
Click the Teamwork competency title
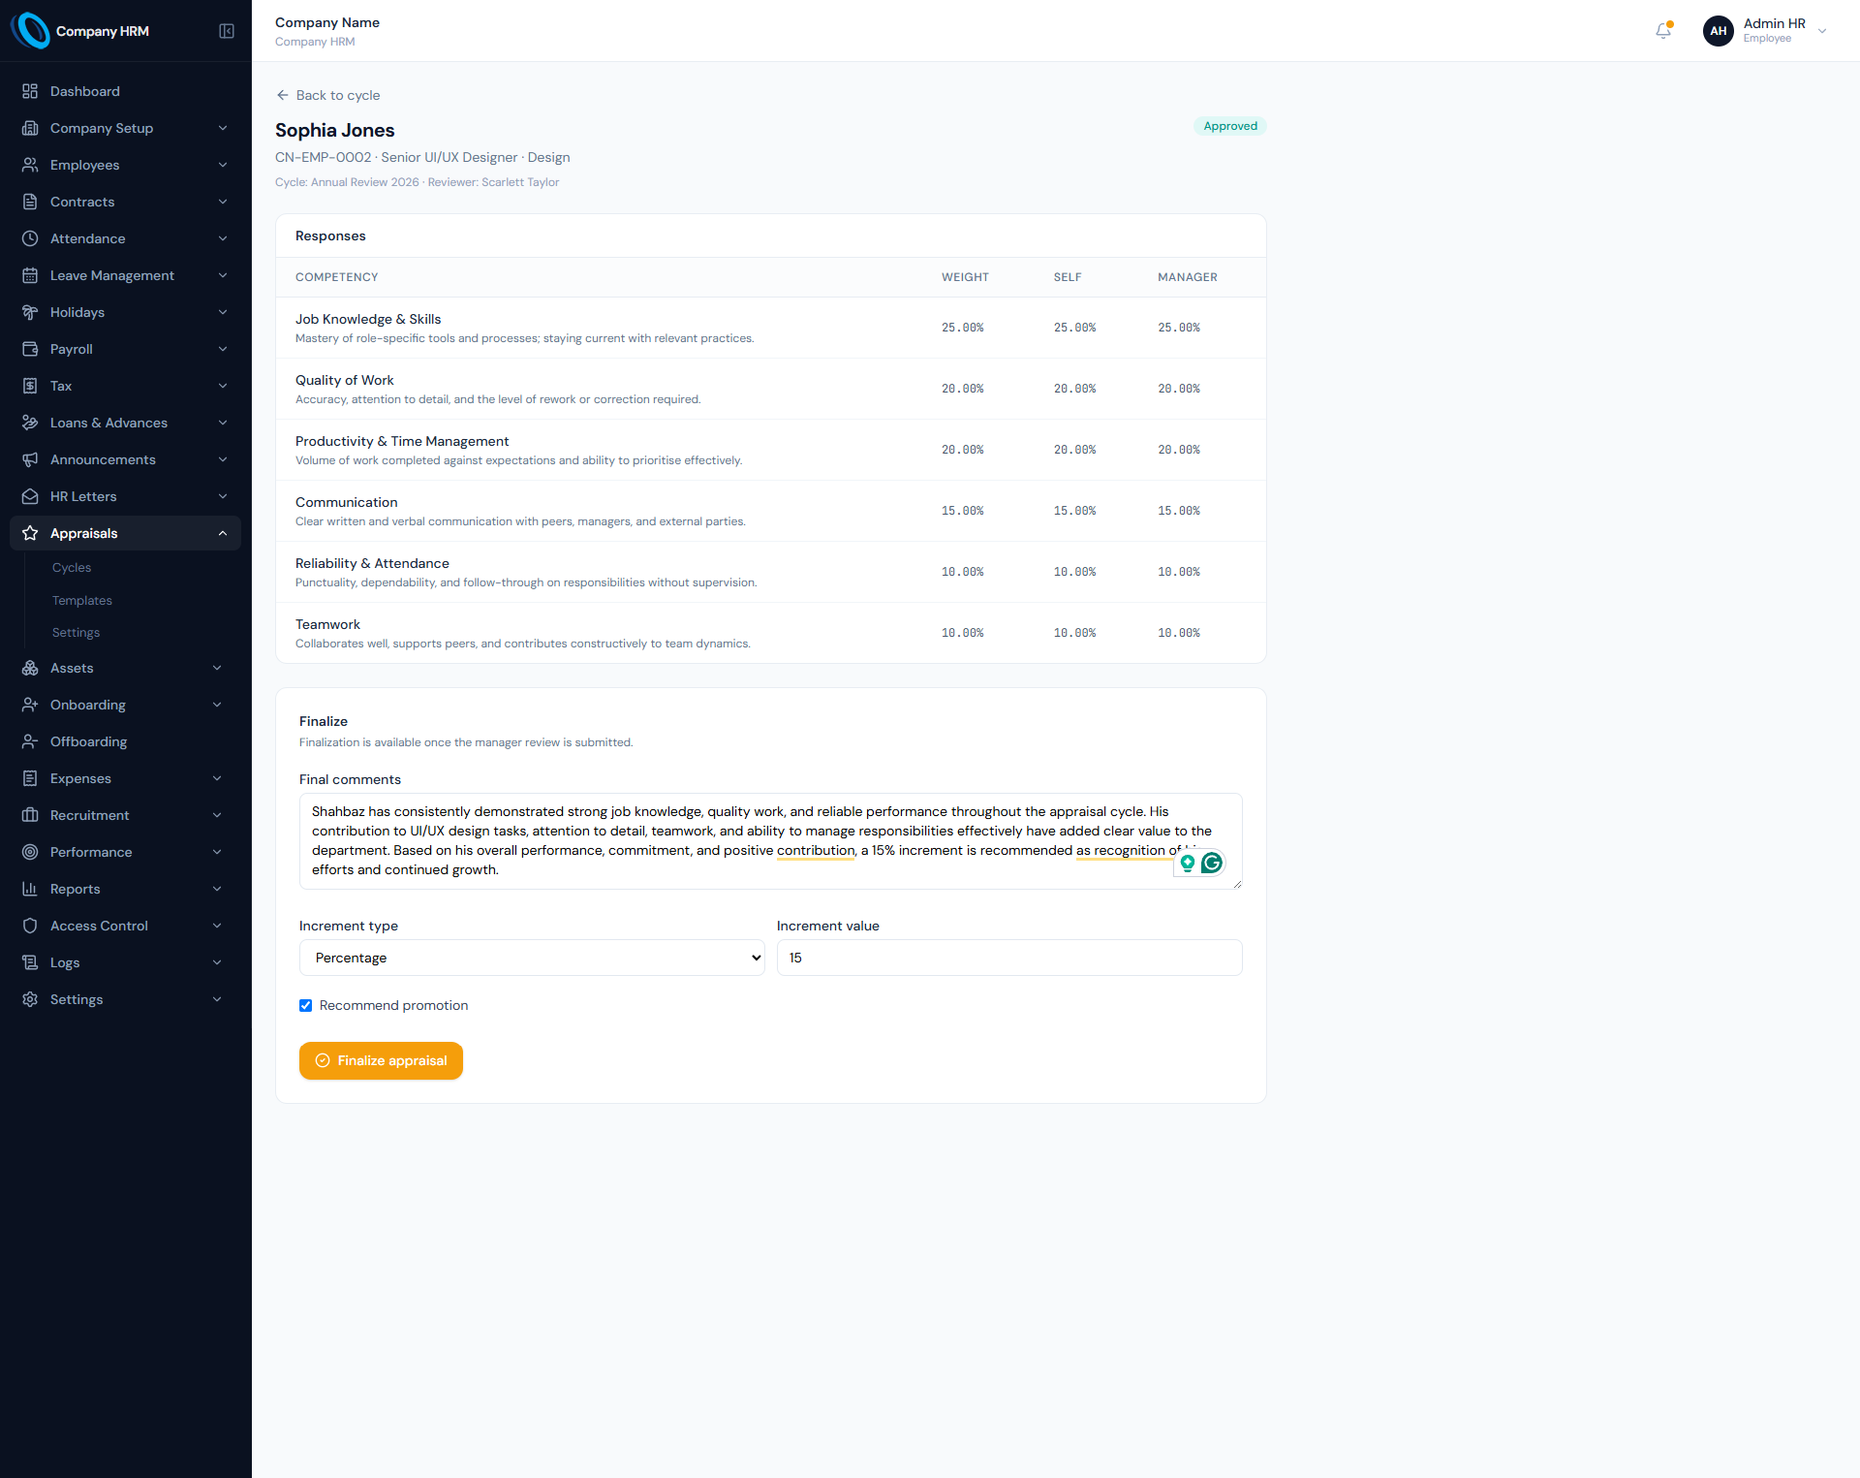pos(327,624)
